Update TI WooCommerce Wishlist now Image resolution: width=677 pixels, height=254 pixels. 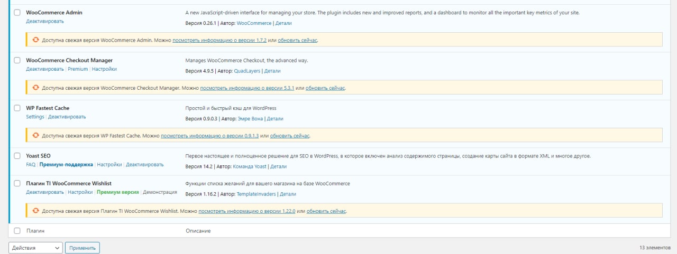click(326, 211)
